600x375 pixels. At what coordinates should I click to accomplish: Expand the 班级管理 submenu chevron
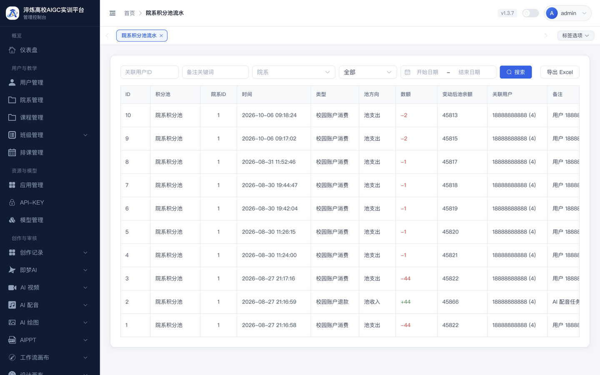85,135
